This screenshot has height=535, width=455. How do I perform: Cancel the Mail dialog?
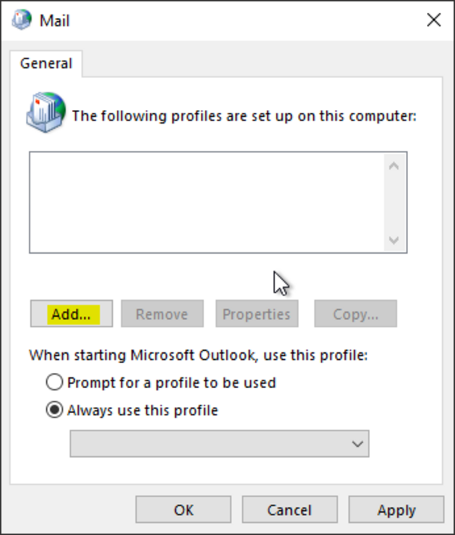290,510
